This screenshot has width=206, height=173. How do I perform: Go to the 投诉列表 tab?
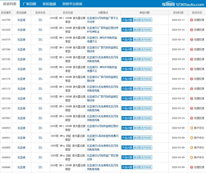10,4
